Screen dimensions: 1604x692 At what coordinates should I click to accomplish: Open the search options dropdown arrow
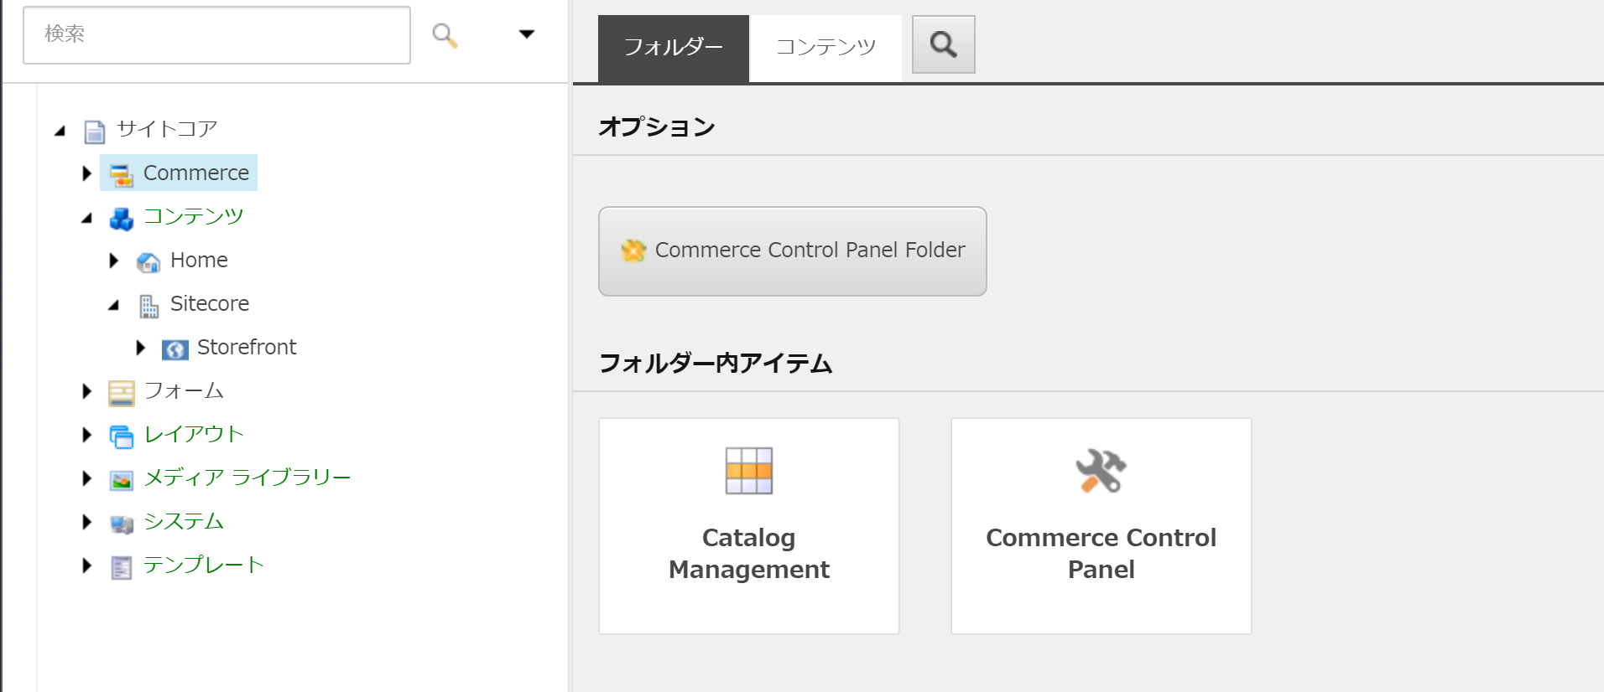pyautogui.click(x=527, y=34)
